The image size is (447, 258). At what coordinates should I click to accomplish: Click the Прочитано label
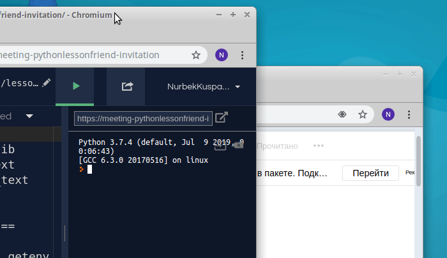(277, 146)
